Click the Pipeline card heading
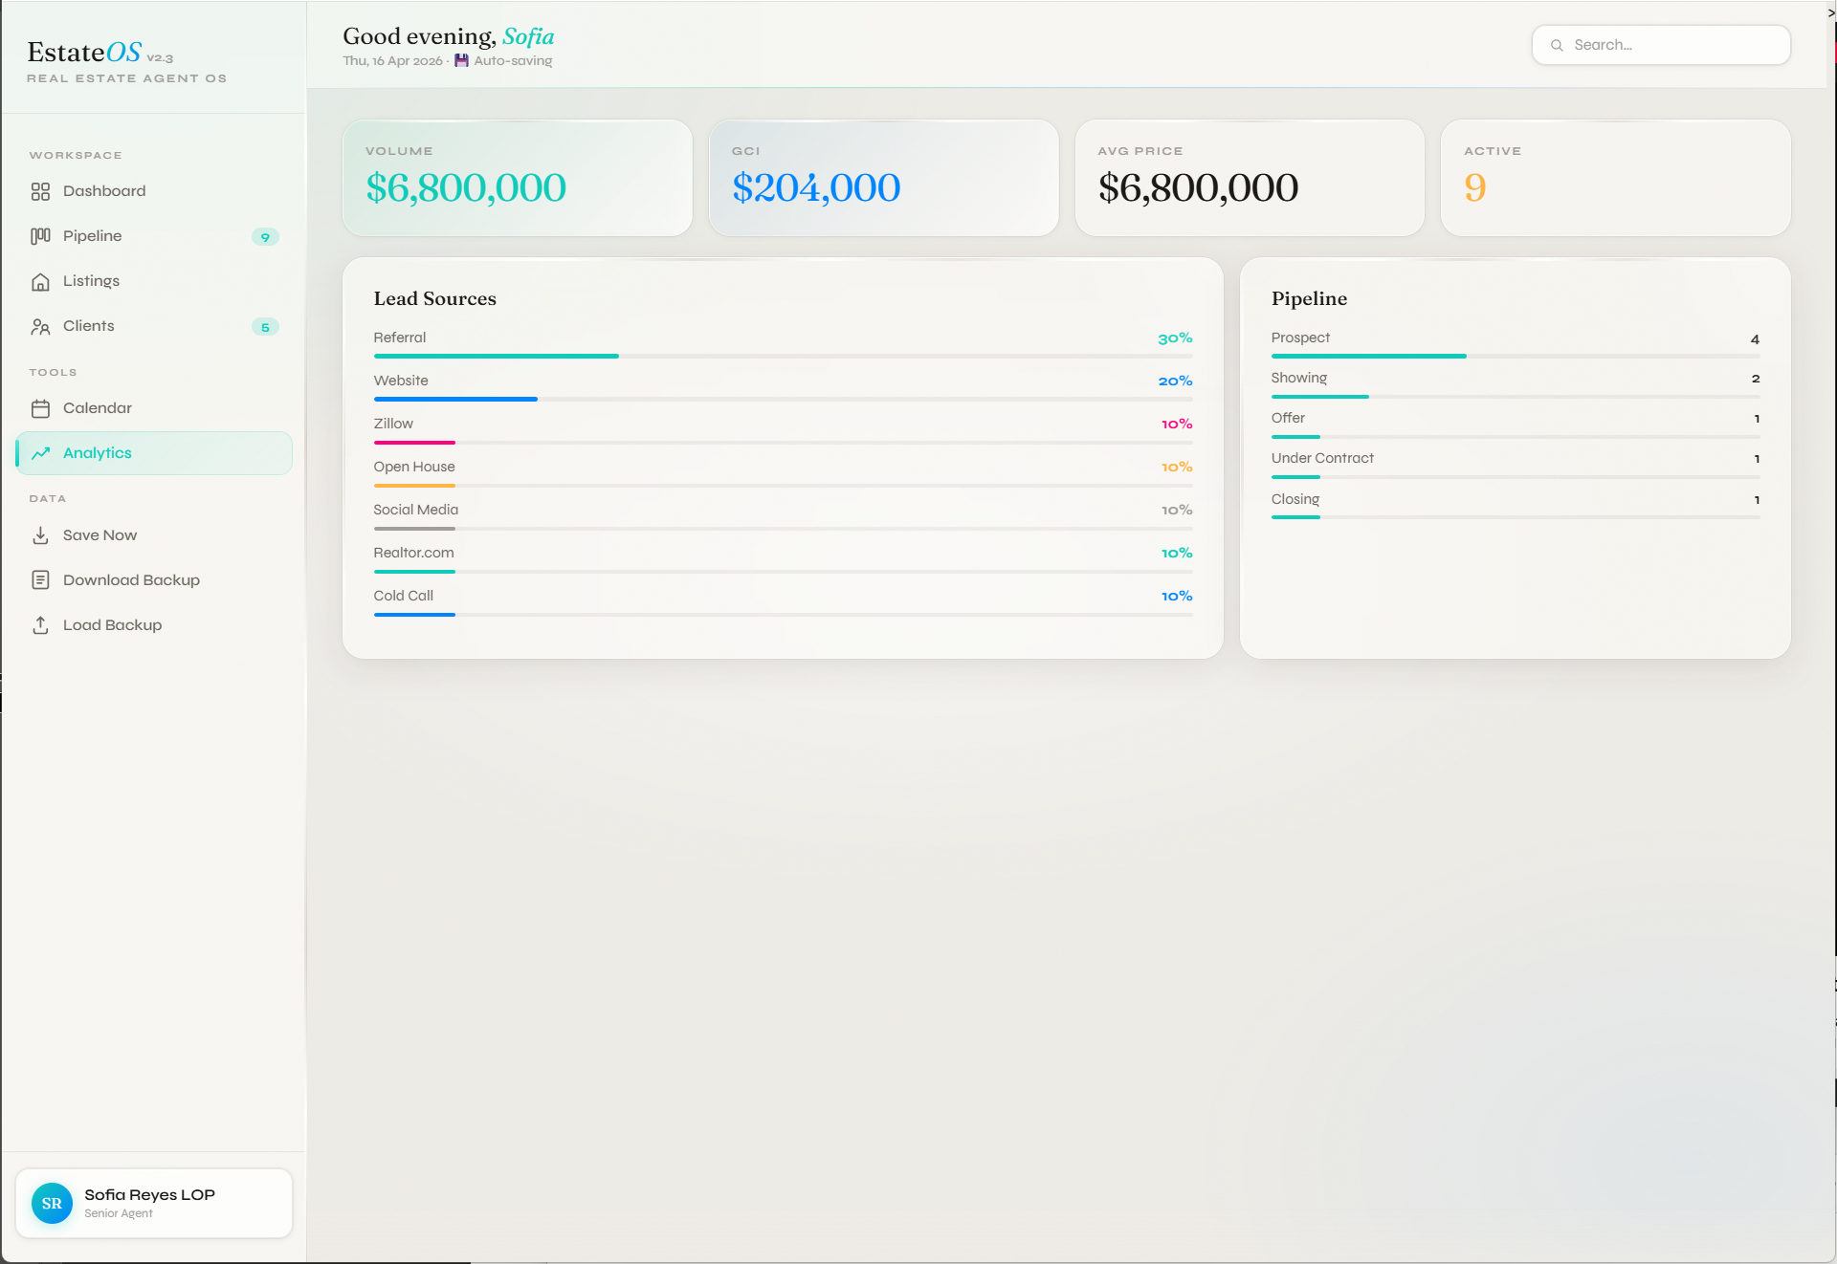 tap(1309, 298)
